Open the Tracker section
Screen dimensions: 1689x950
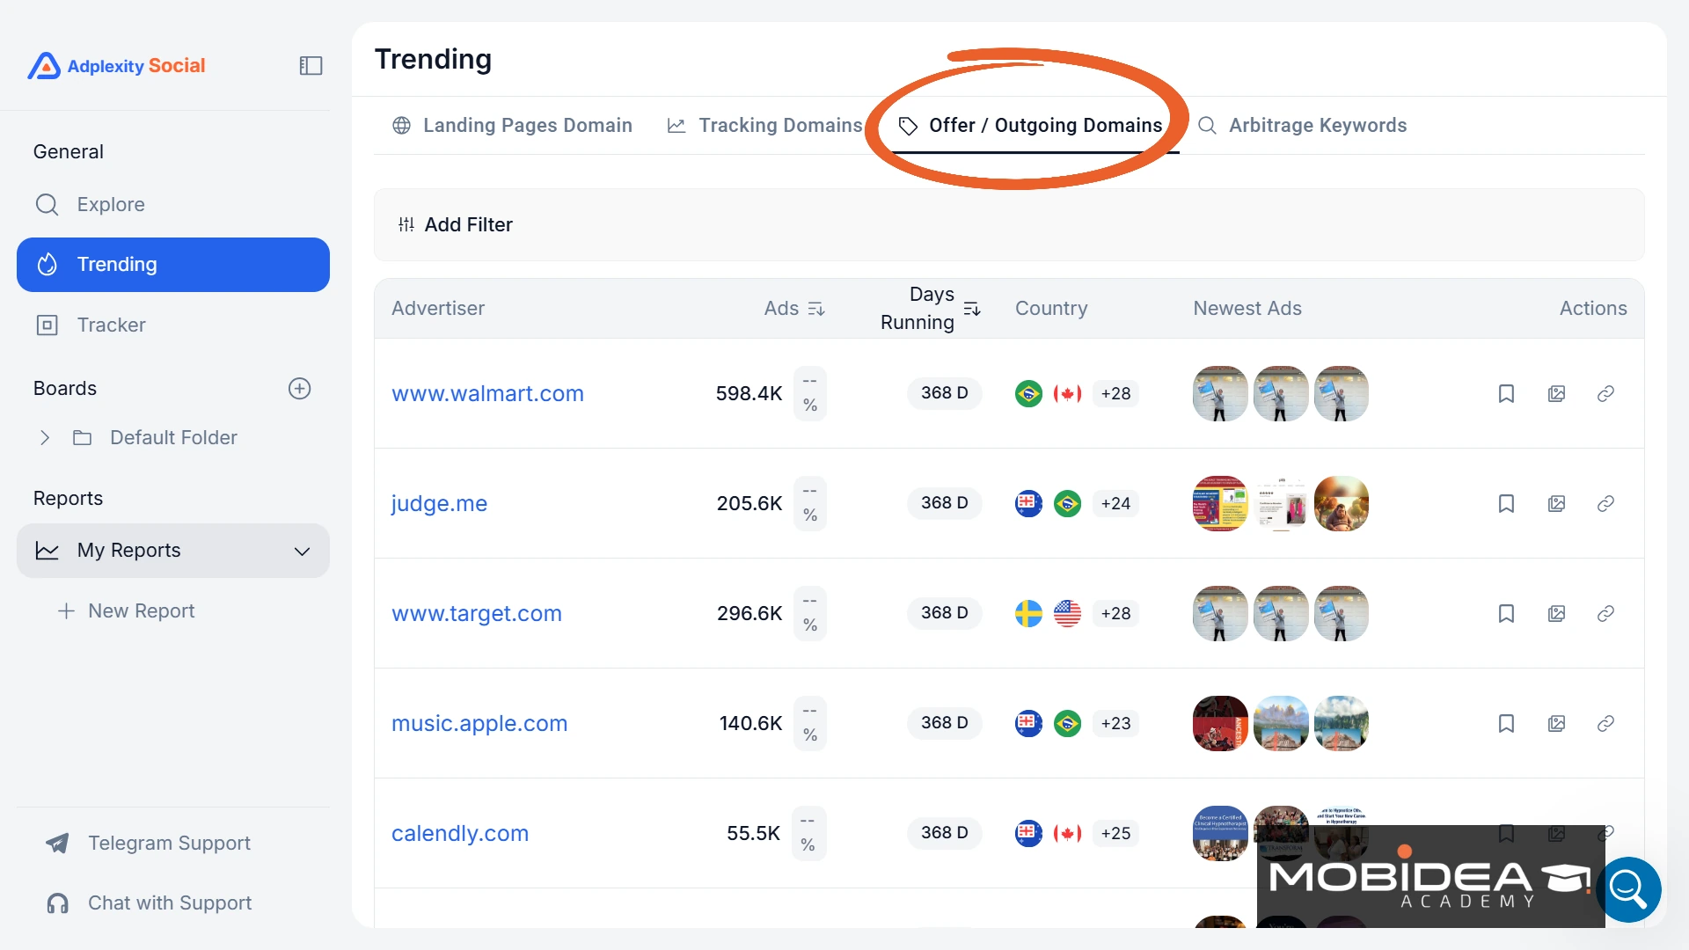pos(173,325)
